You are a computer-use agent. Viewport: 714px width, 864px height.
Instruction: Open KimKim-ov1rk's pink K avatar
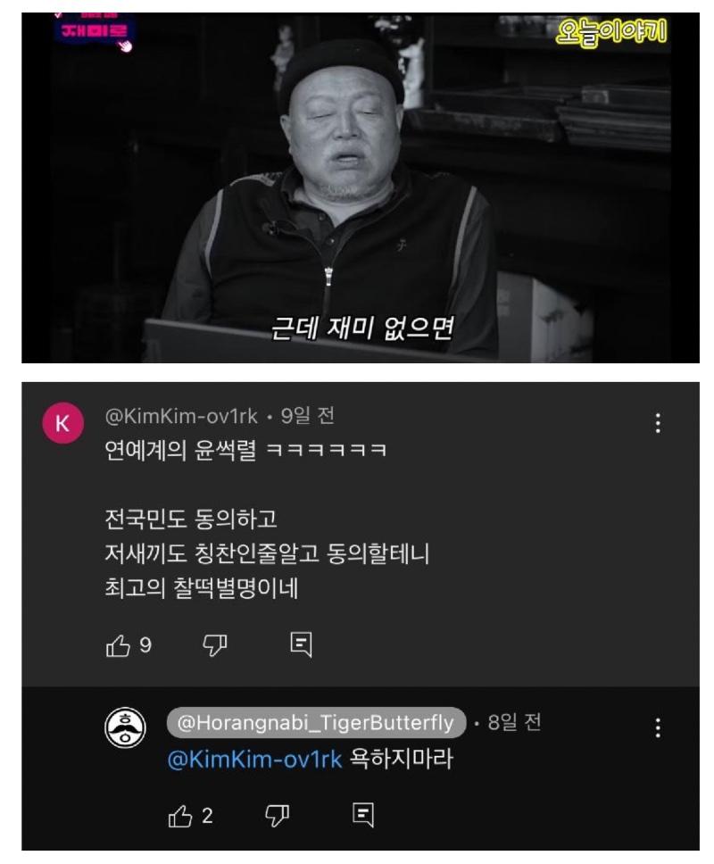tap(62, 423)
